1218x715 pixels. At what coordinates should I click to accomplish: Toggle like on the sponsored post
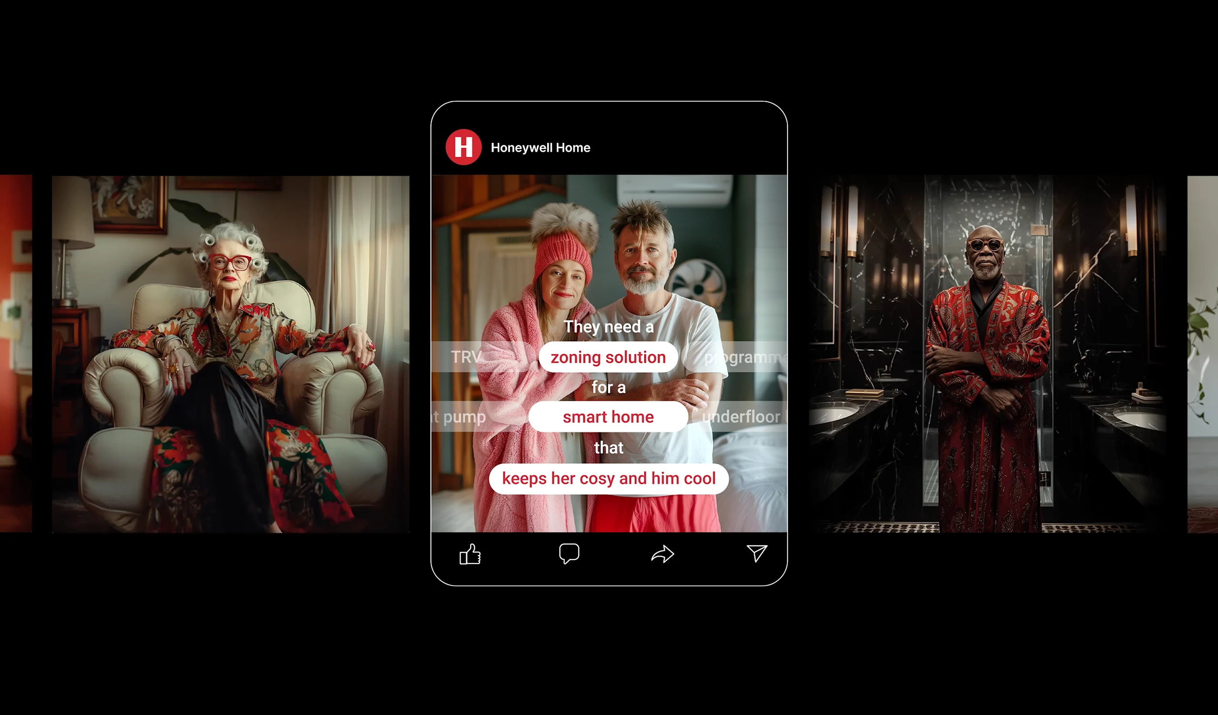pos(471,553)
